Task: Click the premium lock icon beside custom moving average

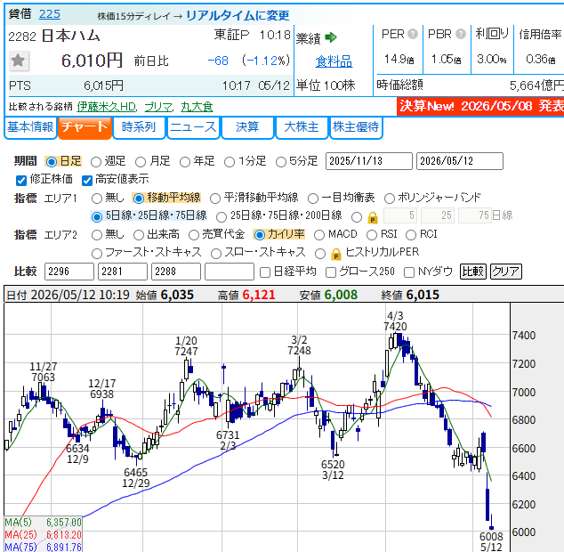Action: point(373,217)
